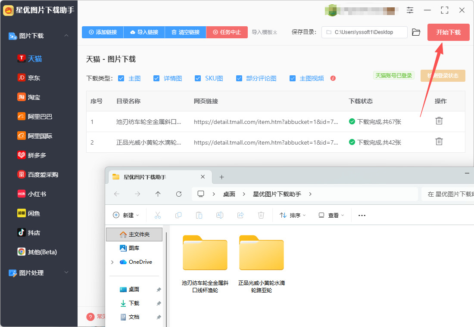Close the 星优图片下载助手 Explorer tab

pyautogui.click(x=203, y=177)
